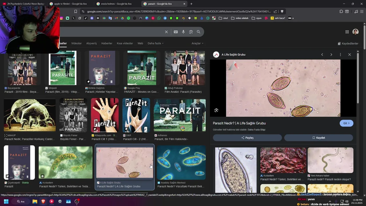Viewport: 366px width, 206px height.
Task: Open the X (Twitter) bookmark in the bookmarks bar
Action: pyautogui.click(x=73, y=18)
